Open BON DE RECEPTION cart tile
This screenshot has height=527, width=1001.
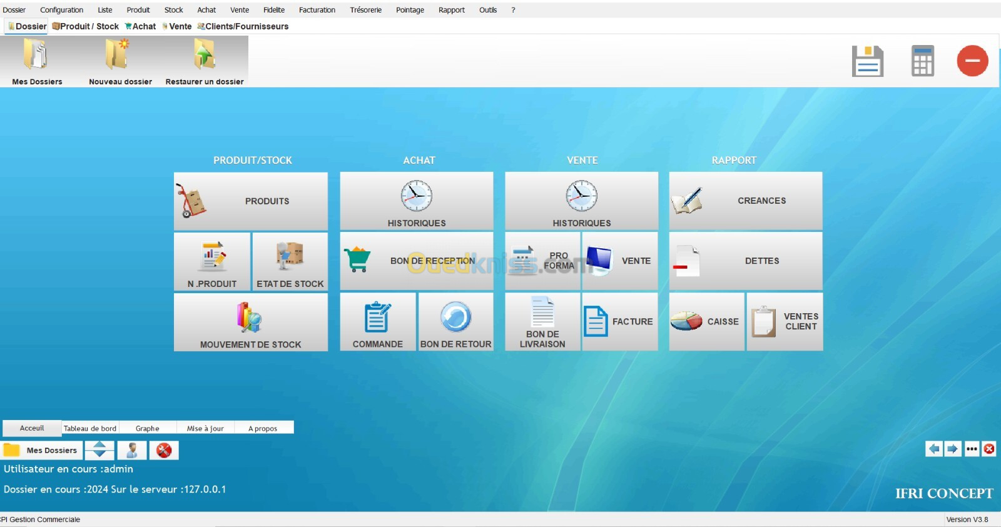point(417,261)
